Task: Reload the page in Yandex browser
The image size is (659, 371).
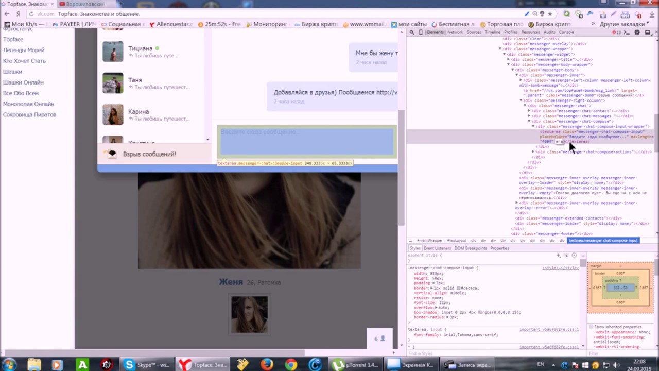Action: (31, 14)
